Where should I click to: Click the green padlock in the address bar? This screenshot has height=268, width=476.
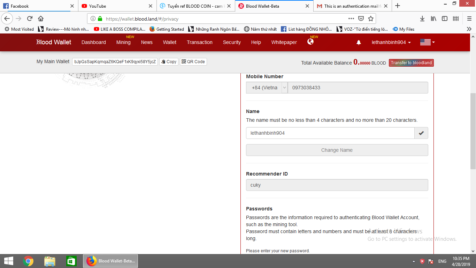pos(100,18)
